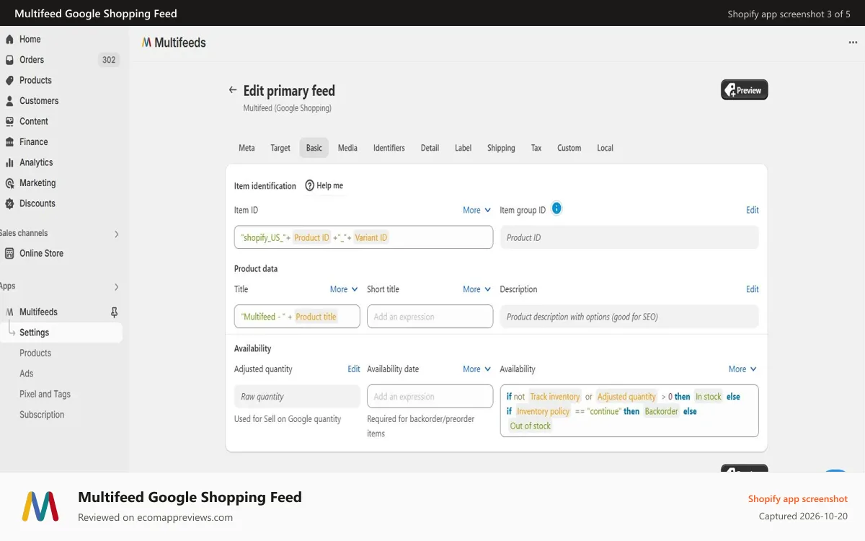Viewport: 865px width, 541px height.
Task: Switch to the Local tab
Action: 605,148
